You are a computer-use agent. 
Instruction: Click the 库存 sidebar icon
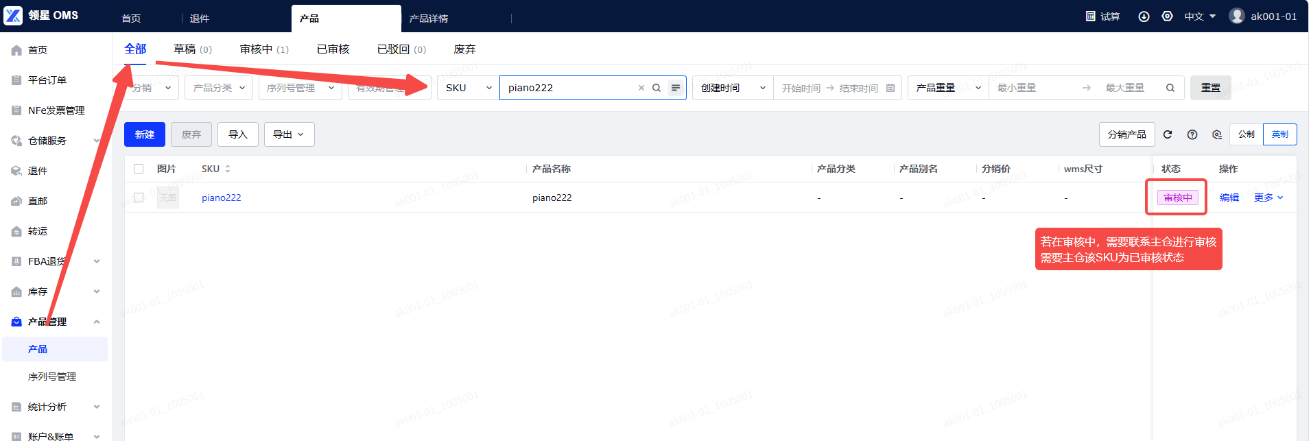[x=16, y=291]
